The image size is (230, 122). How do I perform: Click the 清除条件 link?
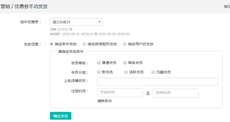105,101
